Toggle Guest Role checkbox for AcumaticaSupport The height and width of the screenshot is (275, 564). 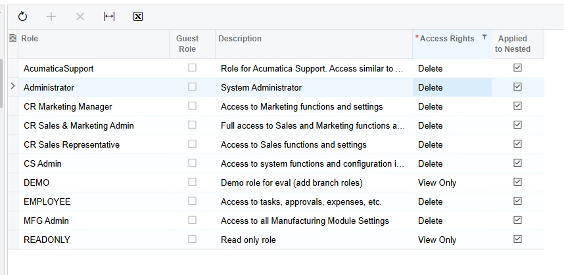pos(192,68)
